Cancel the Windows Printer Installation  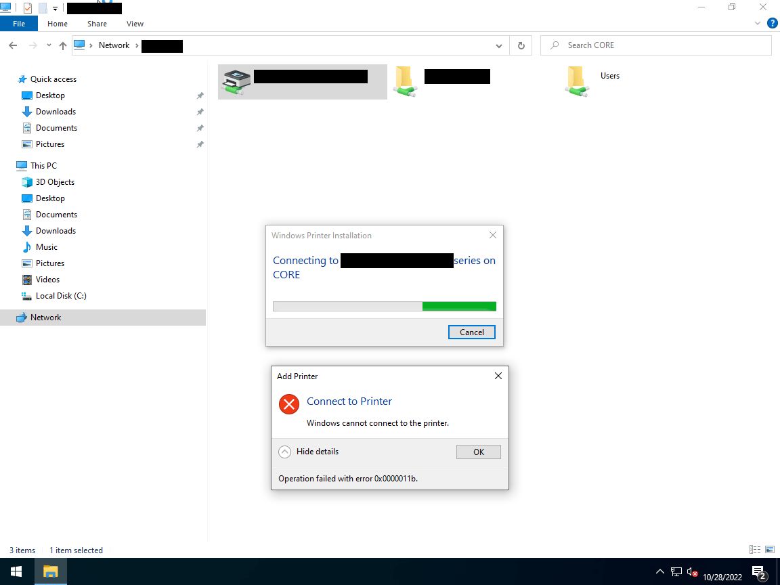click(x=471, y=332)
